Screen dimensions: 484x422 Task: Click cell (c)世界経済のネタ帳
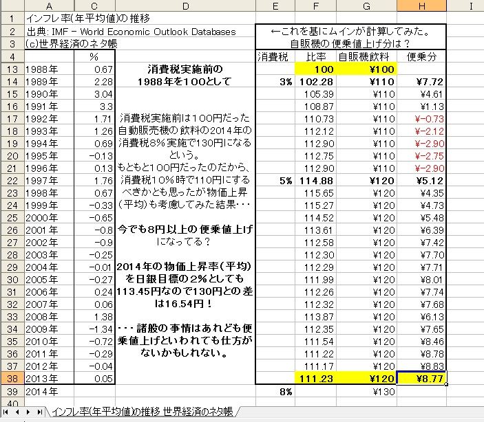coord(72,44)
